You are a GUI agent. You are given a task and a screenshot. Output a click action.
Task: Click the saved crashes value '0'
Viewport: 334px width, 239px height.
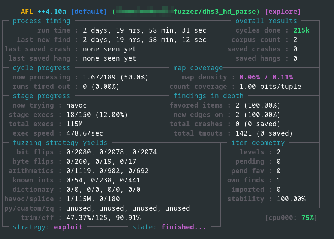295,49
